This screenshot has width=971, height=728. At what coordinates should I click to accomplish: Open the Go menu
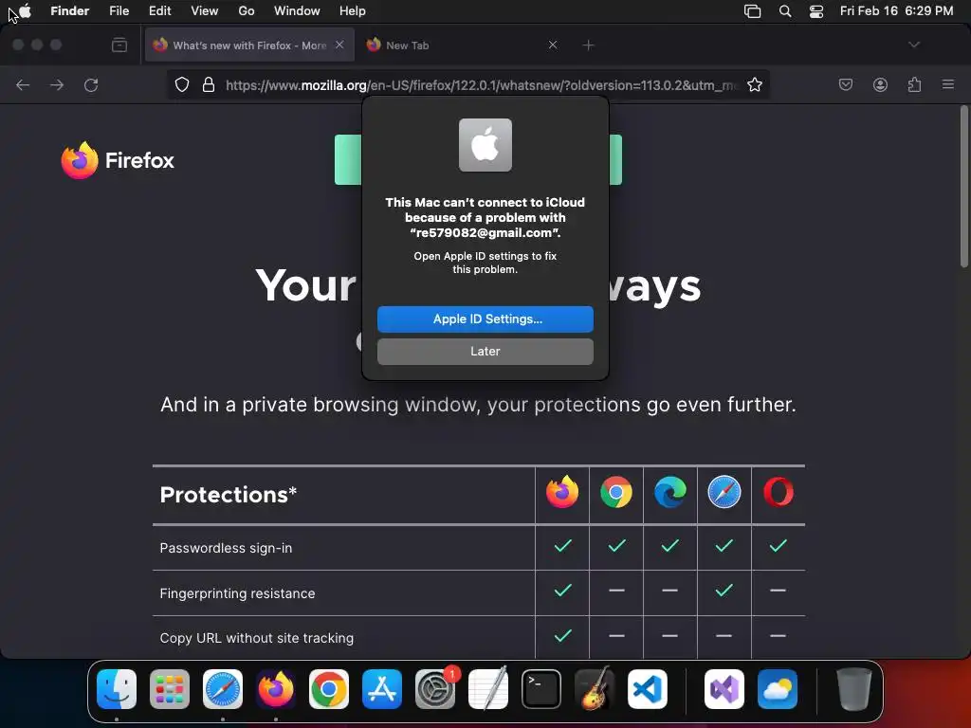tap(247, 10)
